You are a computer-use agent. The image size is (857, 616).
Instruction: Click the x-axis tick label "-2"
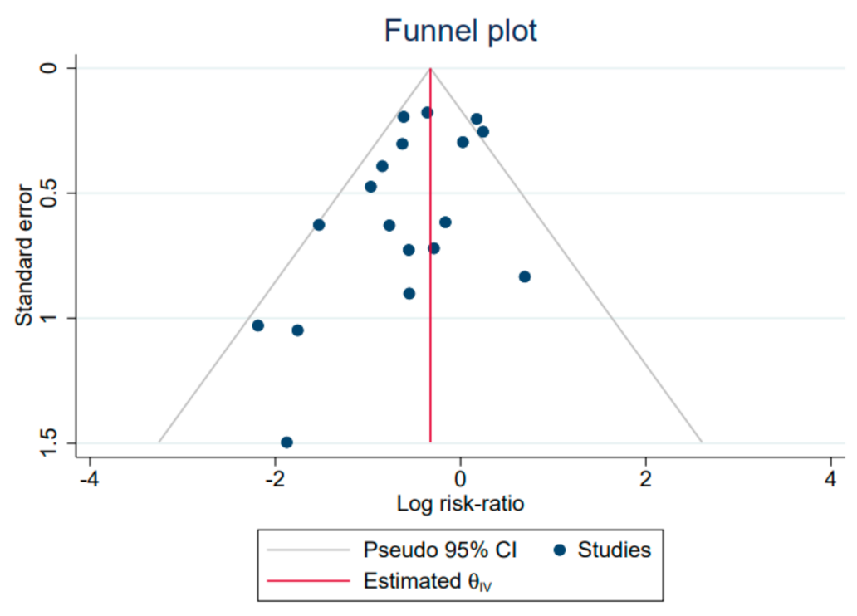point(274,480)
